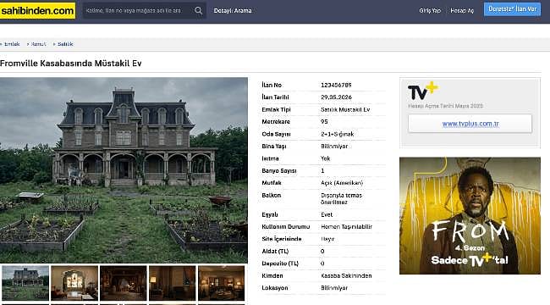Click the Kimden value Kasaba Sakininden
This screenshot has height=305, width=550.
pyautogui.click(x=346, y=276)
